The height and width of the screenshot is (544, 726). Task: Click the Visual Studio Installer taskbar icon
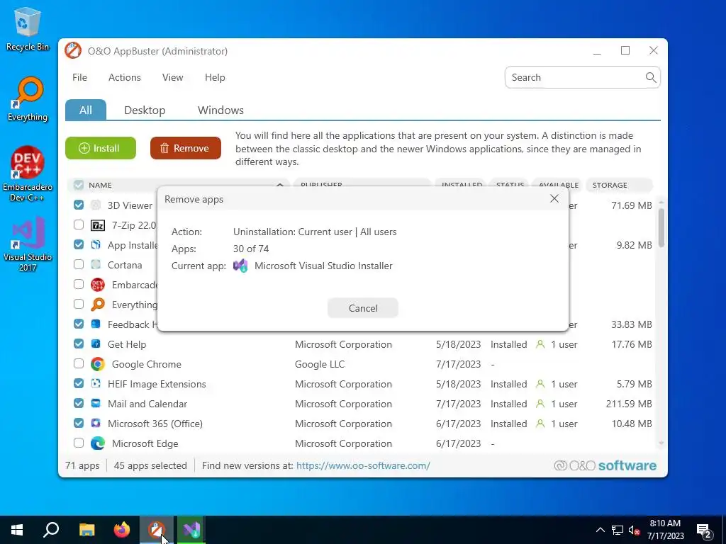(191, 530)
